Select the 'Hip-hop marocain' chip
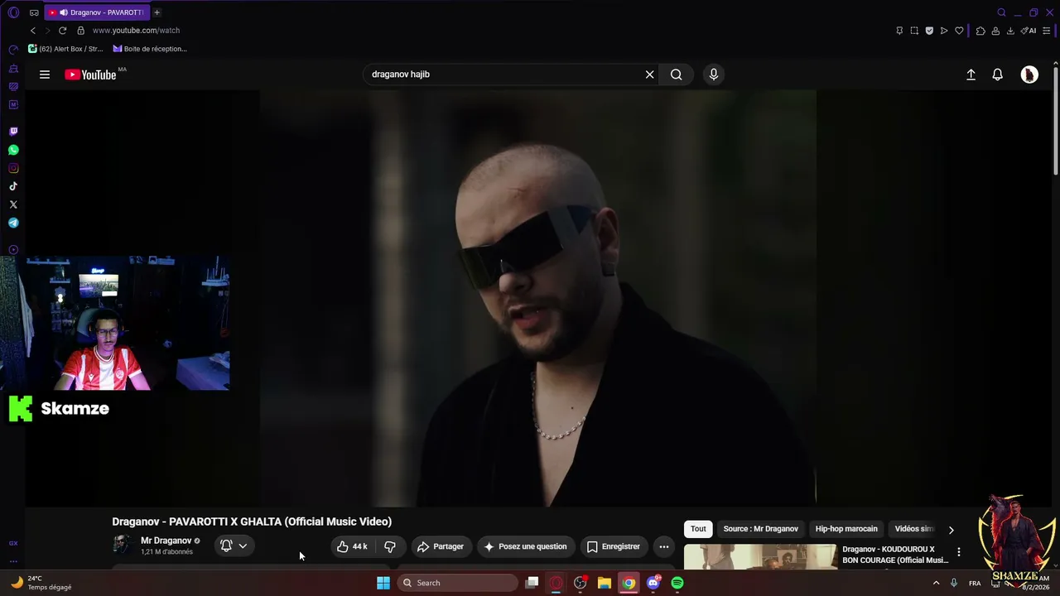 click(x=846, y=529)
